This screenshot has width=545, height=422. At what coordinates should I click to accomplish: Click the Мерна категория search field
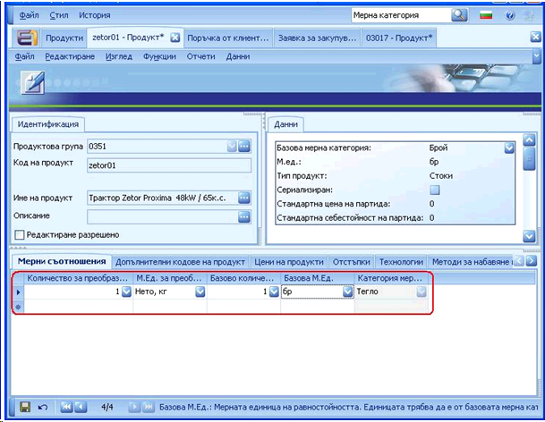pyautogui.click(x=401, y=15)
